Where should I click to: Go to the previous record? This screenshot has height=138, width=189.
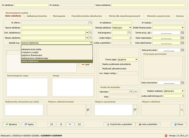point(61,124)
